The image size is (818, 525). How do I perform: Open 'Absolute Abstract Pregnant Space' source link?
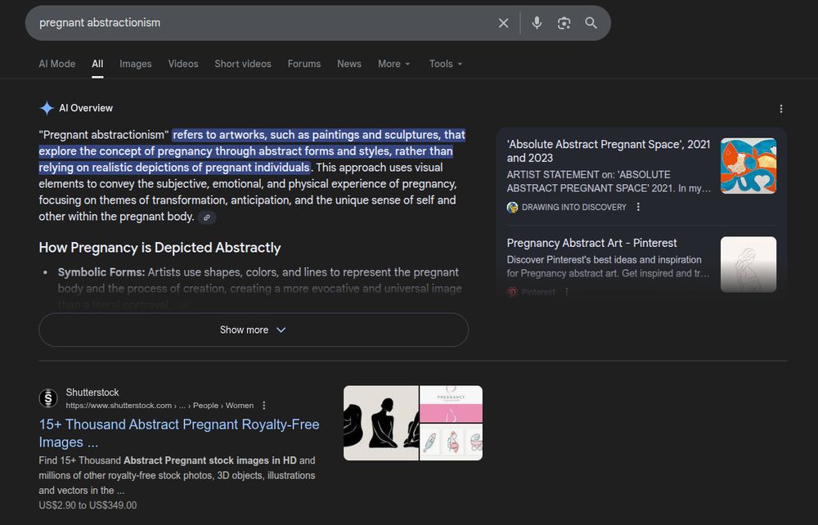[x=609, y=151]
